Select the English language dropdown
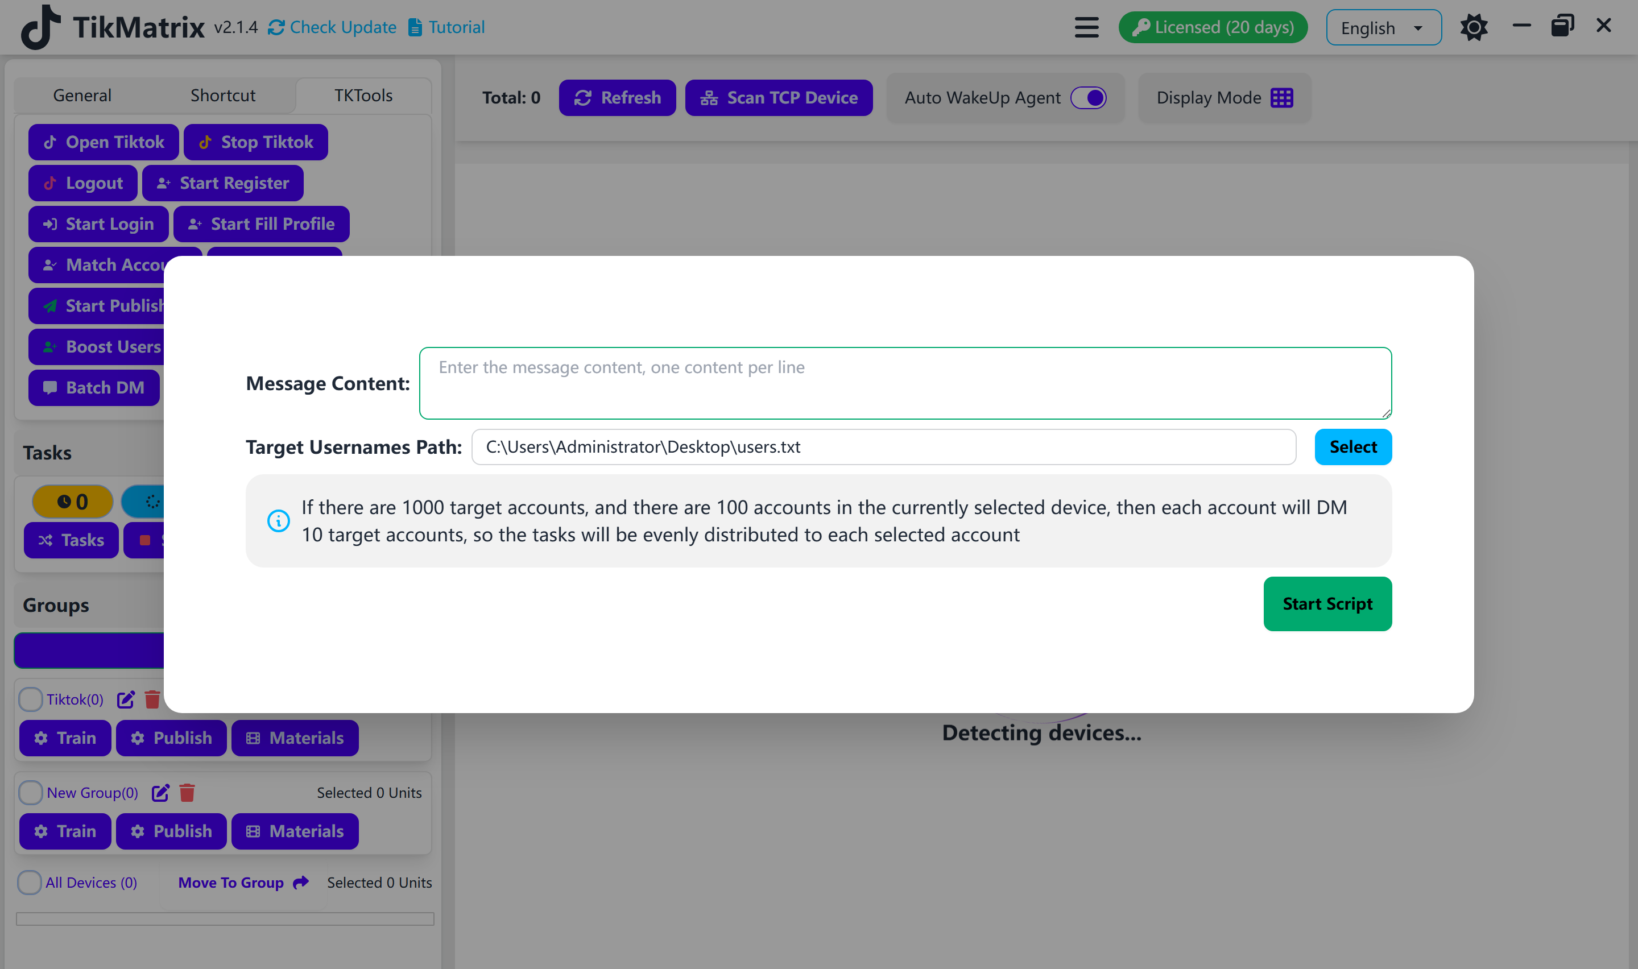Viewport: 1638px width, 969px height. [x=1382, y=27]
